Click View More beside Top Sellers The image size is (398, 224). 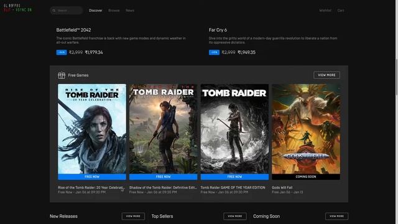235,216
